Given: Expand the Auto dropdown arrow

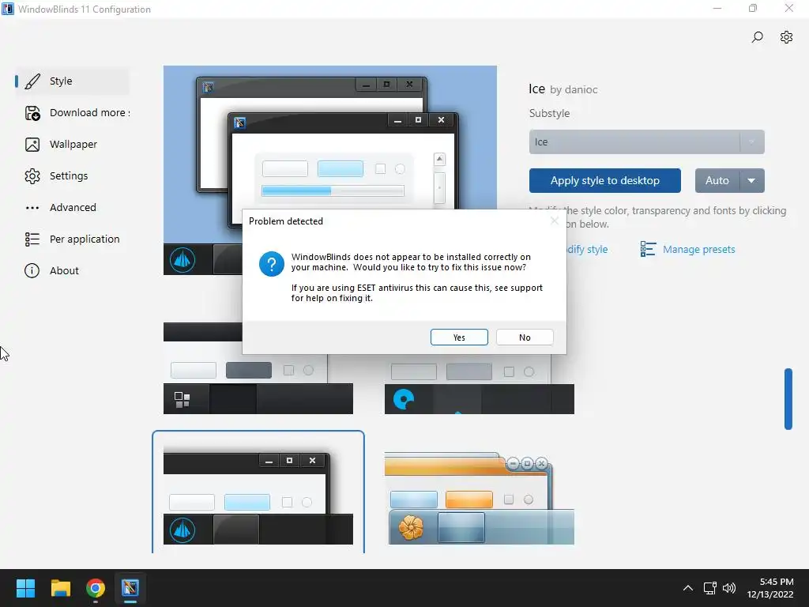Looking at the screenshot, I should click(752, 181).
